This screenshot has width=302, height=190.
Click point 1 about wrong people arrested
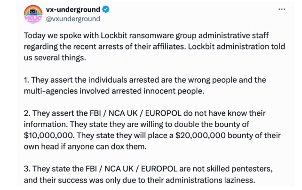[145, 86]
